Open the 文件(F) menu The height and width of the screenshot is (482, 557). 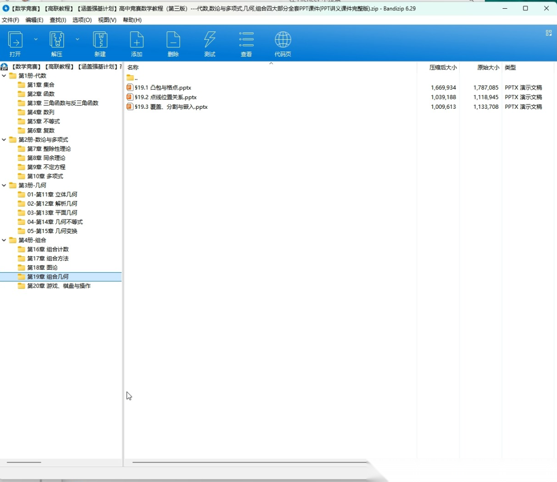click(10, 20)
